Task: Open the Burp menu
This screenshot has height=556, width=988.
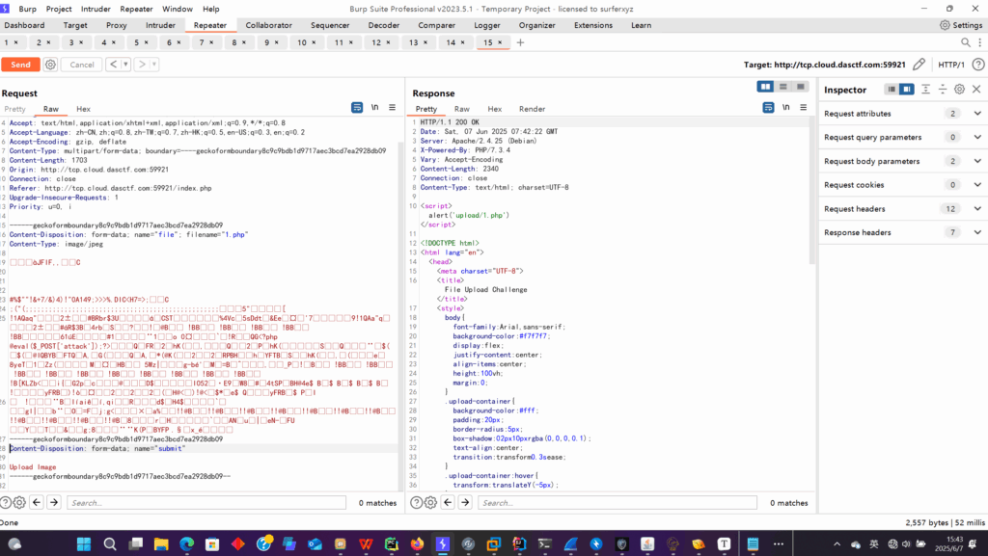Action: (x=28, y=9)
